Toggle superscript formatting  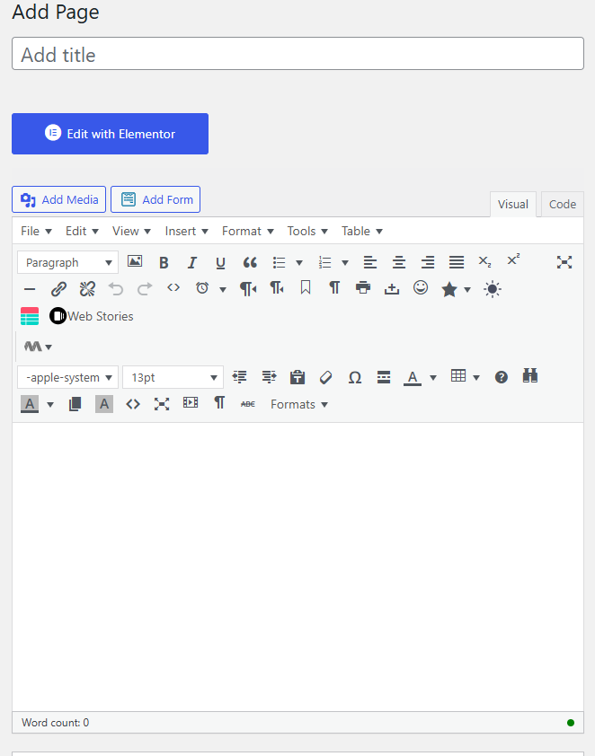(513, 259)
